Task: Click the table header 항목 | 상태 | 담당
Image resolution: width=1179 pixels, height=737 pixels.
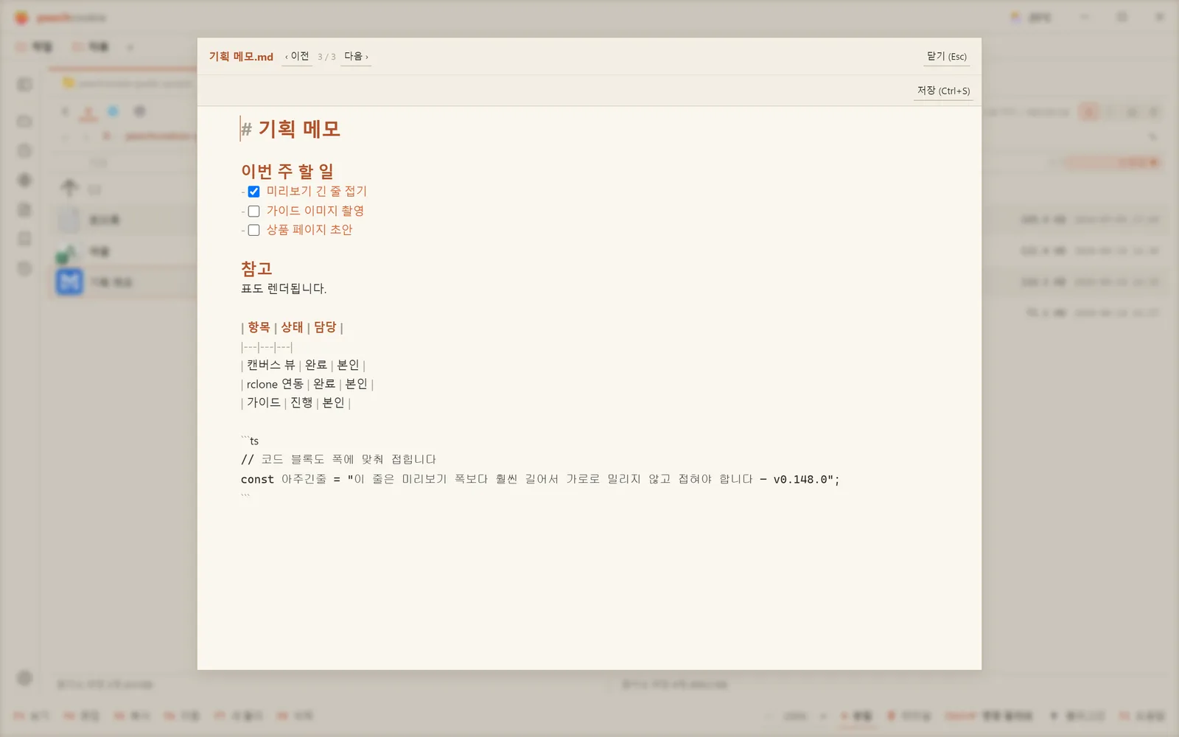Action: point(292,327)
